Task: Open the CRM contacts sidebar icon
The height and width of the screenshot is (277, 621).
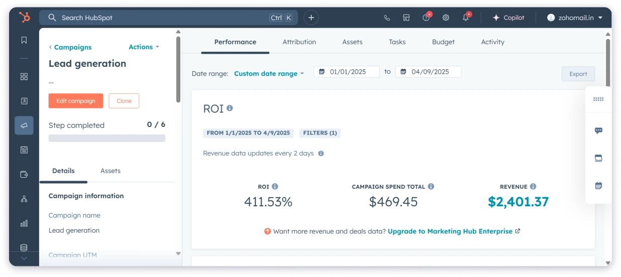Action: point(24,101)
